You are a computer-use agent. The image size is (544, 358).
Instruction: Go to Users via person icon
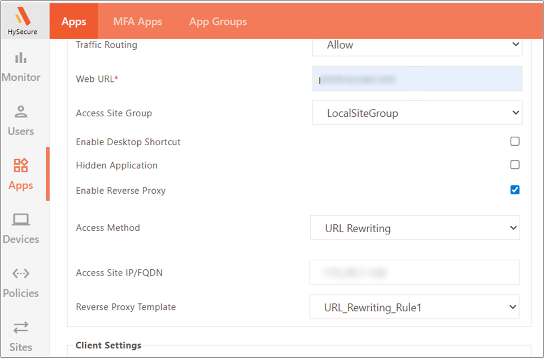coord(21,112)
